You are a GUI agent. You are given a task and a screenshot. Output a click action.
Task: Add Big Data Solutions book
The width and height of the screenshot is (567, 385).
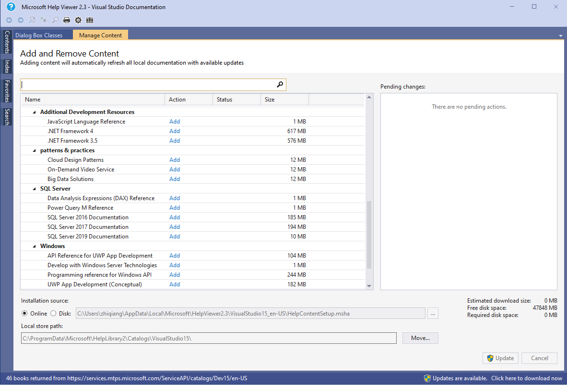[x=175, y=179]
